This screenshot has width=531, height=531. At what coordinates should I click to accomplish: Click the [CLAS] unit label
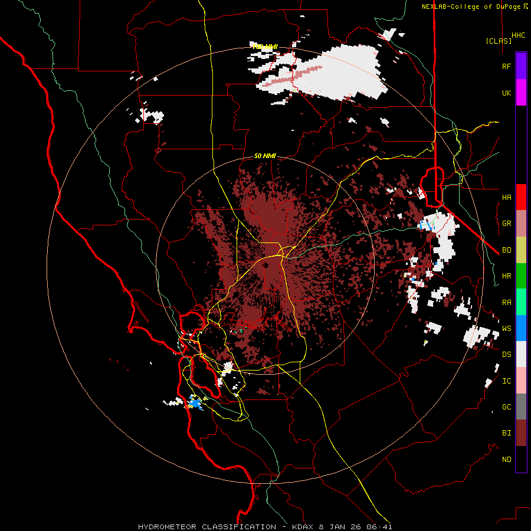click(499, 41)
